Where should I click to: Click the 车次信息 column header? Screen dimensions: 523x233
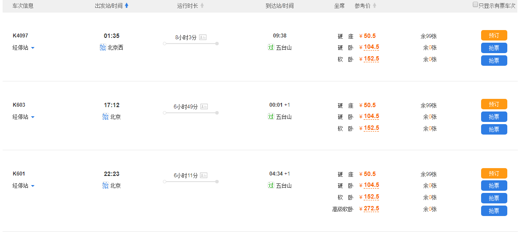click(x=23, y=6)
